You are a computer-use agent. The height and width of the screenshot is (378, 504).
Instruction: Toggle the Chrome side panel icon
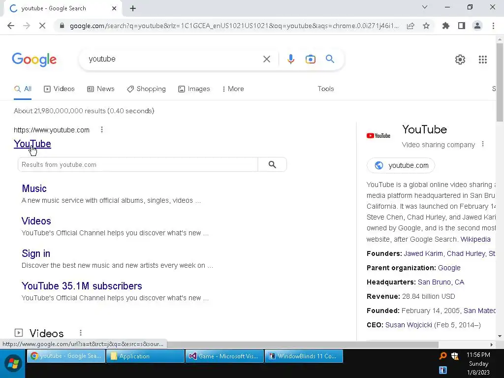tap(462, 26)
